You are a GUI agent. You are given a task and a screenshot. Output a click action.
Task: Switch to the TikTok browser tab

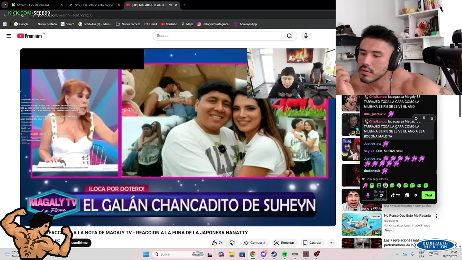pos(94,5)
